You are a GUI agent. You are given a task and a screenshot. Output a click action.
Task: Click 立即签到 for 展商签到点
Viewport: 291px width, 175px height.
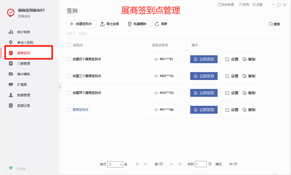[x=204, y=110]
